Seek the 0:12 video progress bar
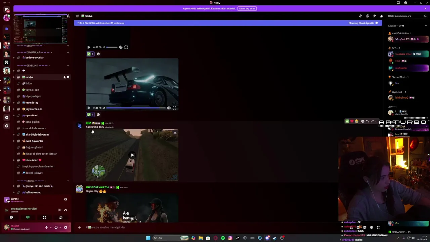Viewport: 430px width, 242px height. (112, 47)
